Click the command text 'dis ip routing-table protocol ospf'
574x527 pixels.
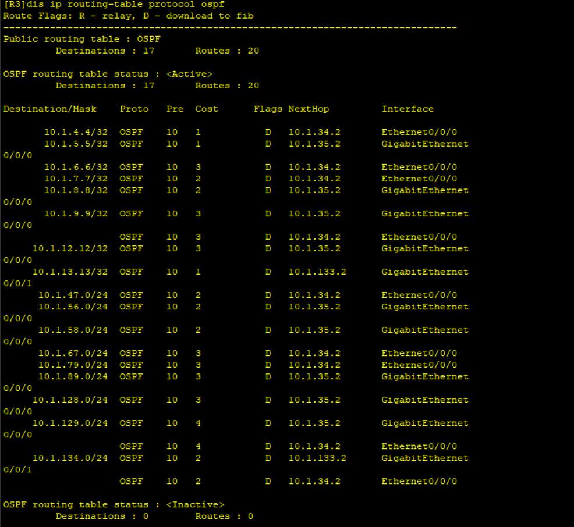coord(125,5)
